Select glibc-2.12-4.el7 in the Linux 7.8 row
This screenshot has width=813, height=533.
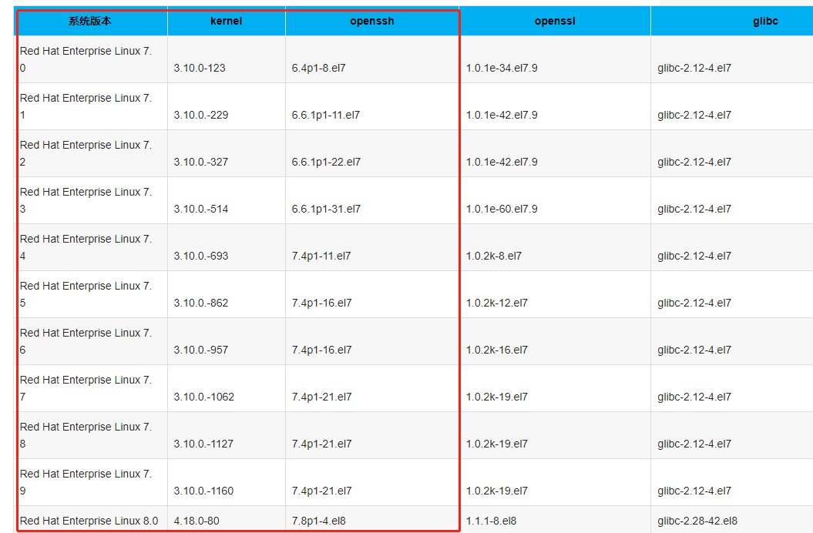coord(694,444)
